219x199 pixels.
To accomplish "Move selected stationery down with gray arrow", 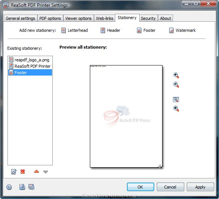I will 45,172.
